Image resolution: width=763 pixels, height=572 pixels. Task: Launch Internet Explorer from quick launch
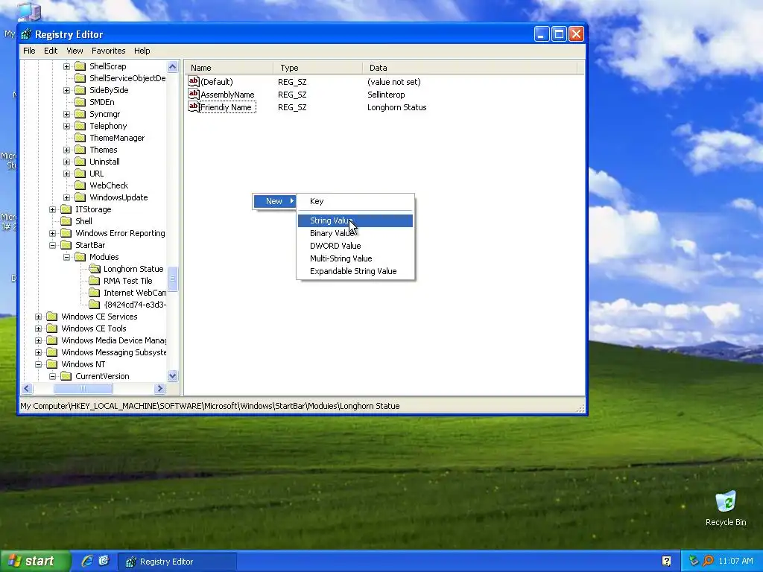[x=87, y=561]
